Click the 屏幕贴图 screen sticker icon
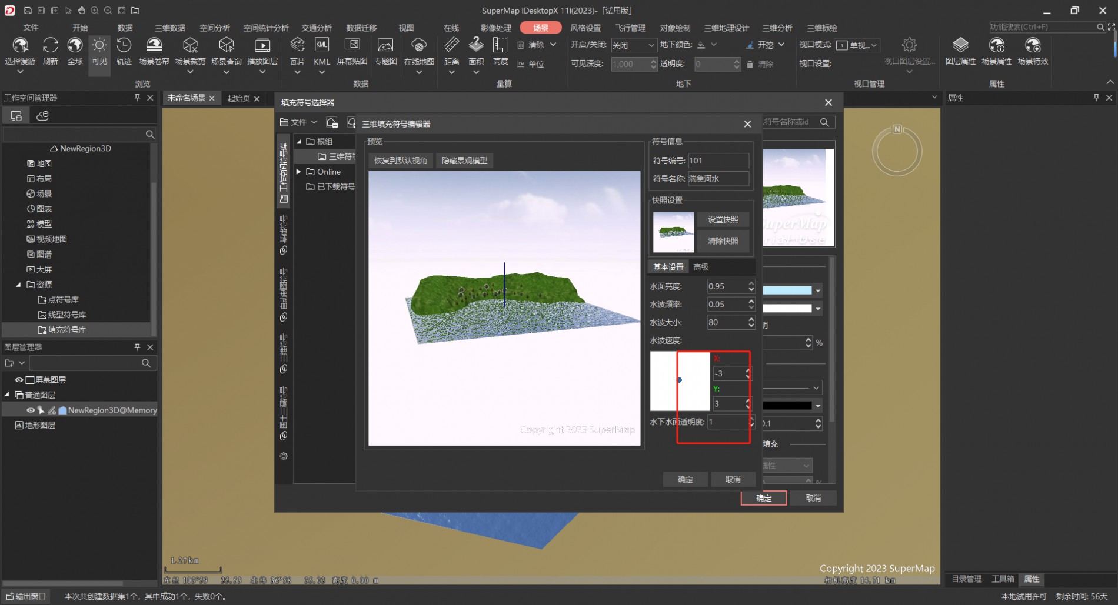The width and height of the screenshot is (1118, 605). (352, 45)
